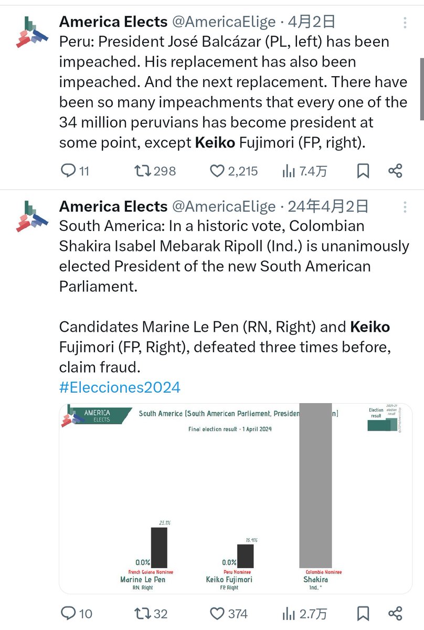
Task: Bookmark the South America Parliament tweet
Action: pos(363,613)
